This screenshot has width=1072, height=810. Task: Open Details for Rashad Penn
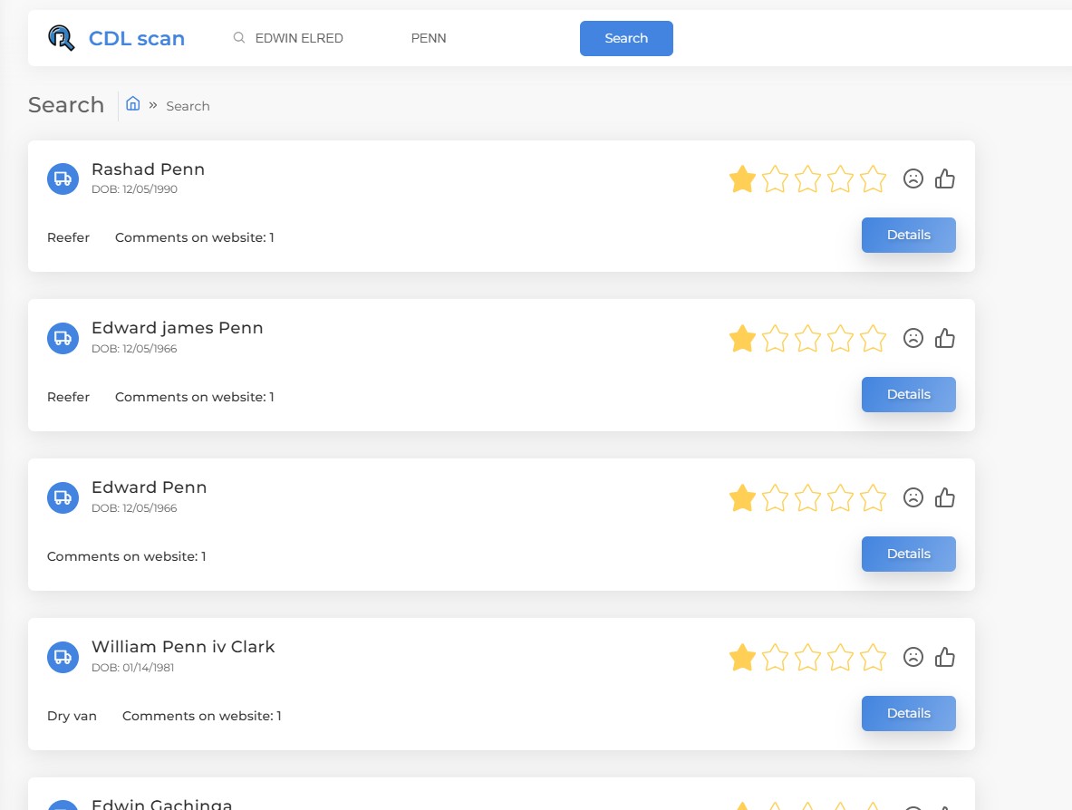909,236
